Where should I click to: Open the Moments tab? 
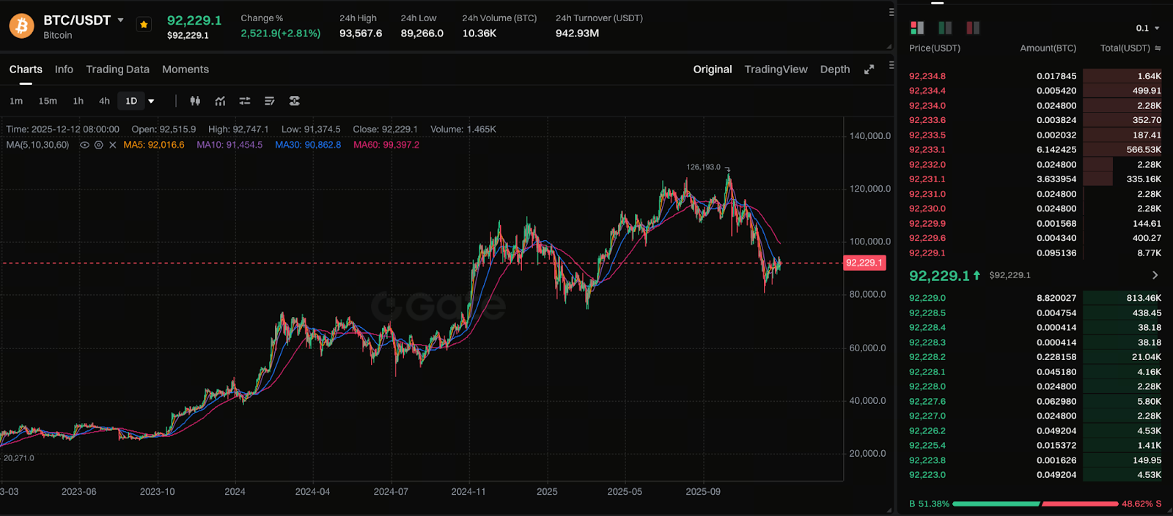[185, 70]
